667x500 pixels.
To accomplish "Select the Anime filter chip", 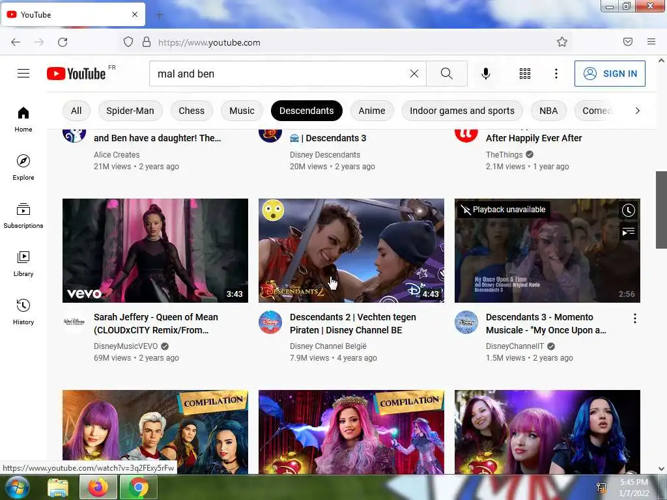I will click(x=372, y=111).
